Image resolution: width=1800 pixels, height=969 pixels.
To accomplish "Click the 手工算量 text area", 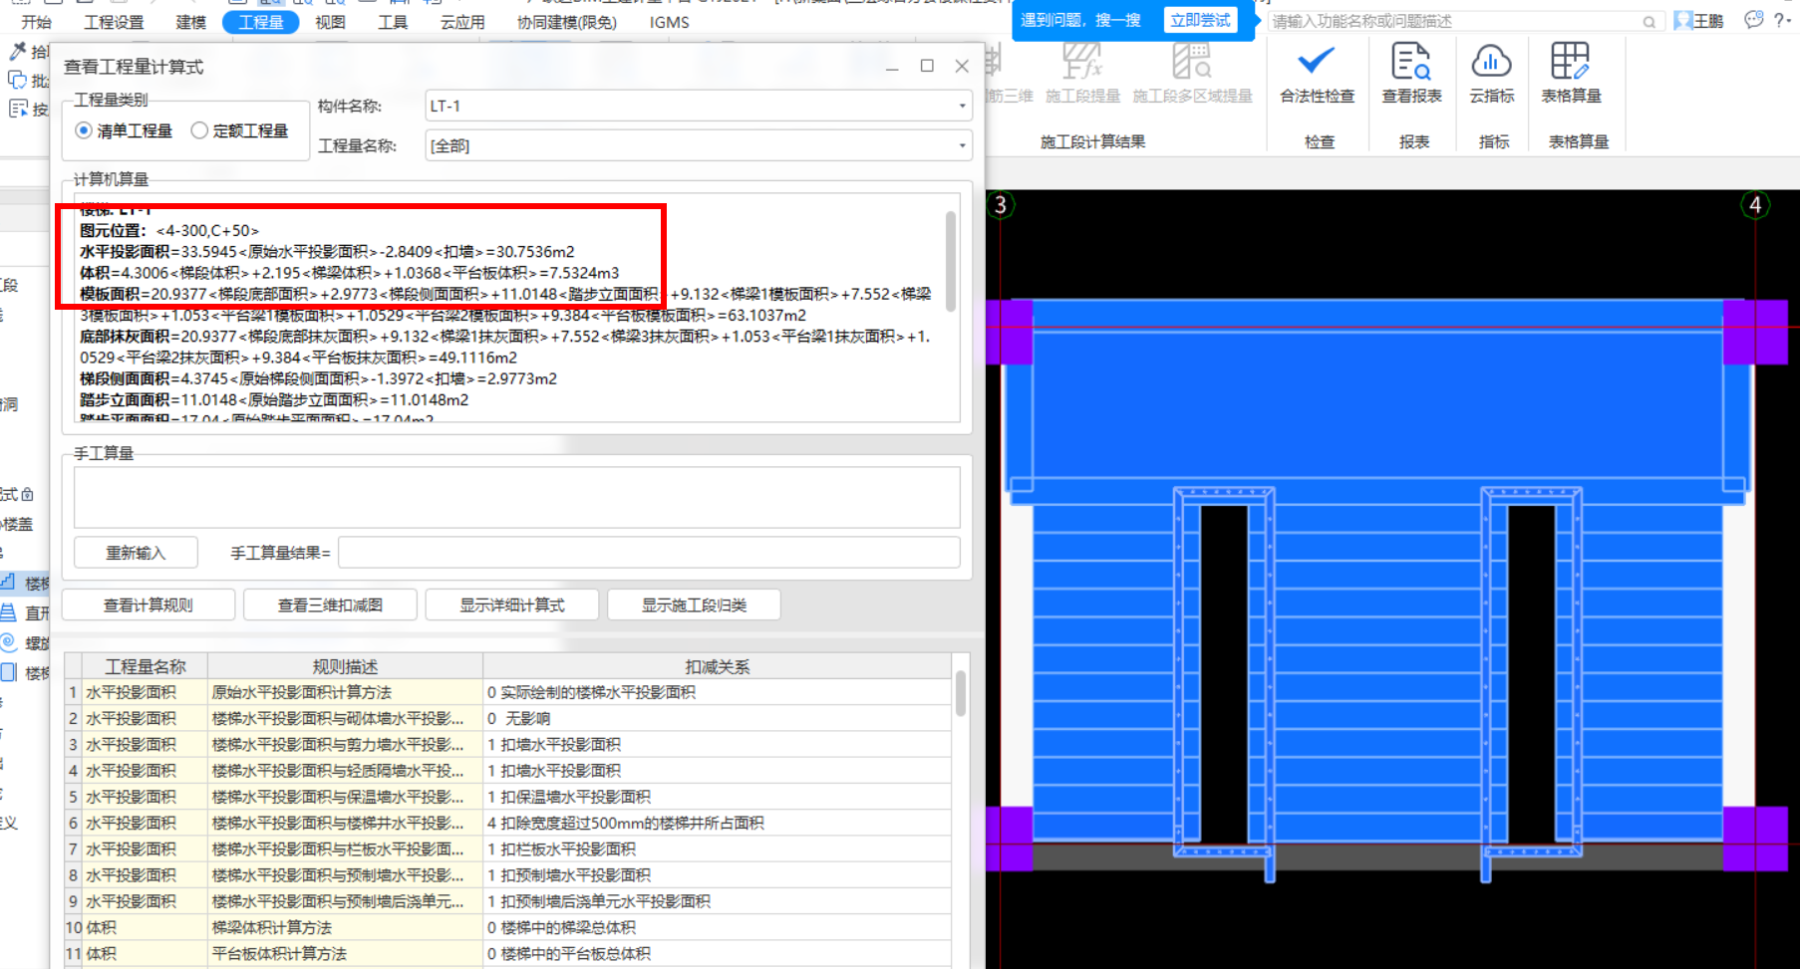I will [516, 497].
